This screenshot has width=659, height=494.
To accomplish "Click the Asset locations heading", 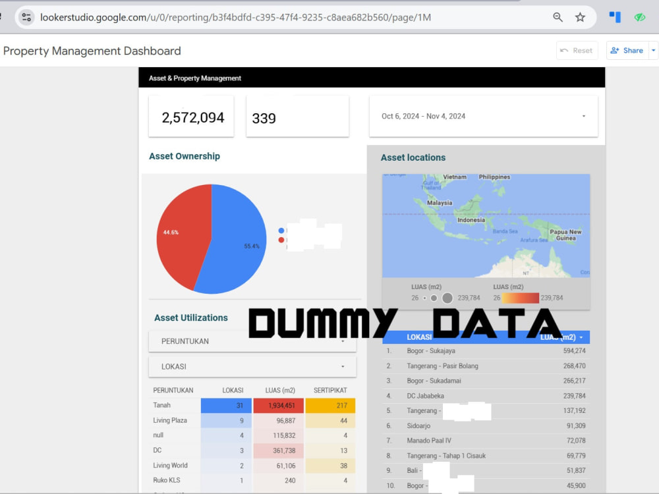I will pos(413,157).
